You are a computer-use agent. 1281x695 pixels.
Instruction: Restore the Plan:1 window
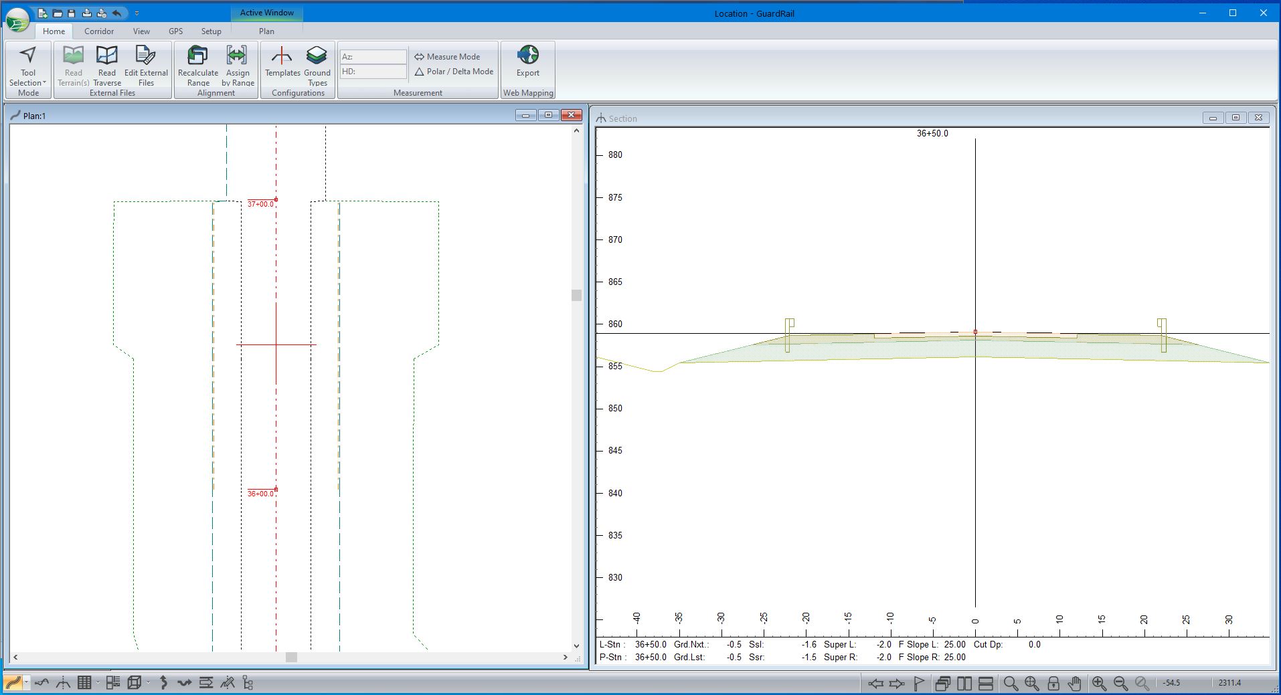548,115
